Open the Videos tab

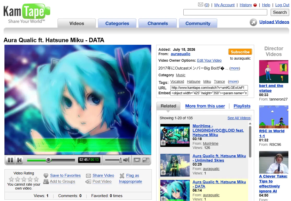tap(77, 23)
